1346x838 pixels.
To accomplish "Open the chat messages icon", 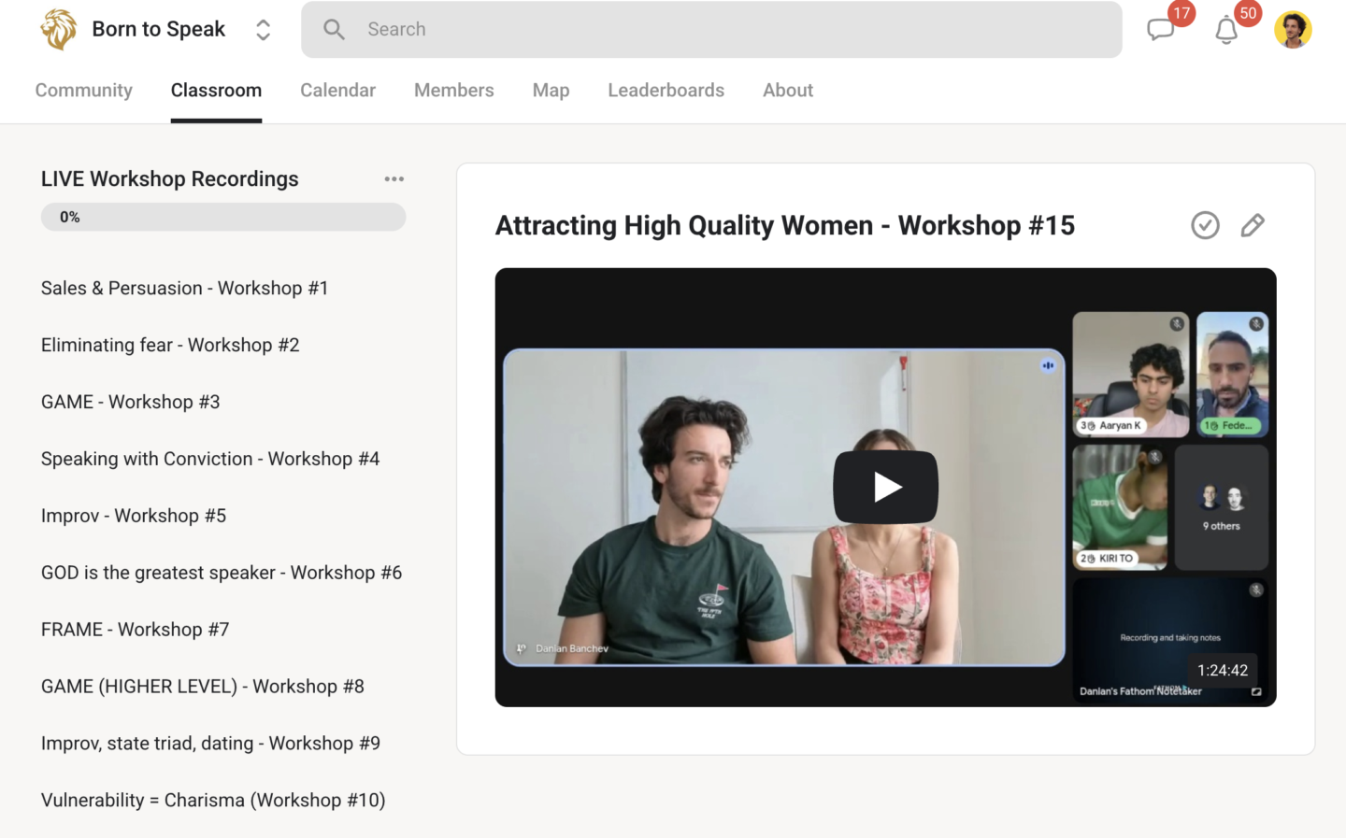I will point(1160,30).
